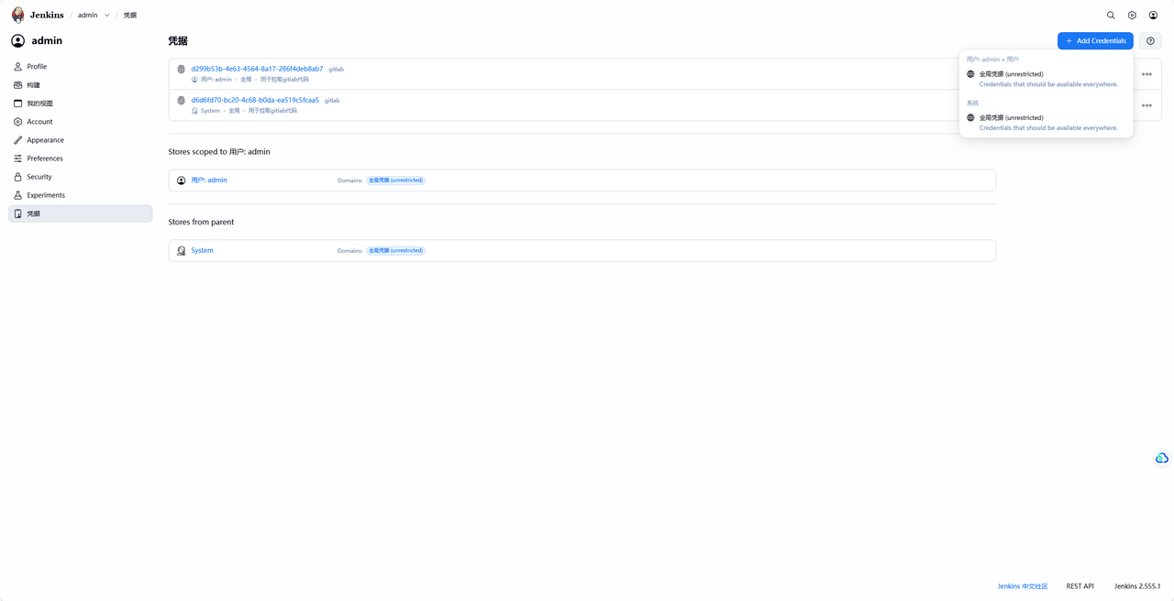1174x601 pixels.
Task: Click the Jenkins butler logo icon
Action: click(x=17, y=15)
